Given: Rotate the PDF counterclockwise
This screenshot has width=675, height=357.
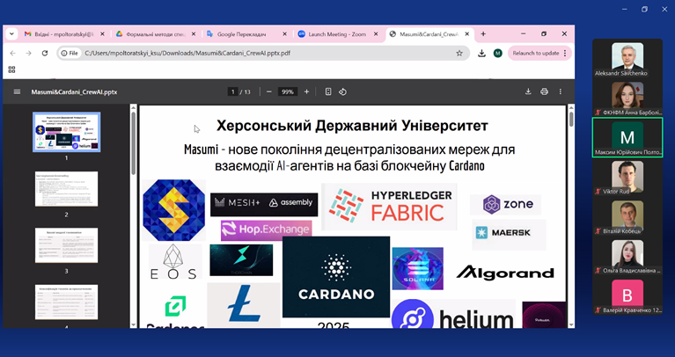Looking at the screenshot, I should coord(342,91).
